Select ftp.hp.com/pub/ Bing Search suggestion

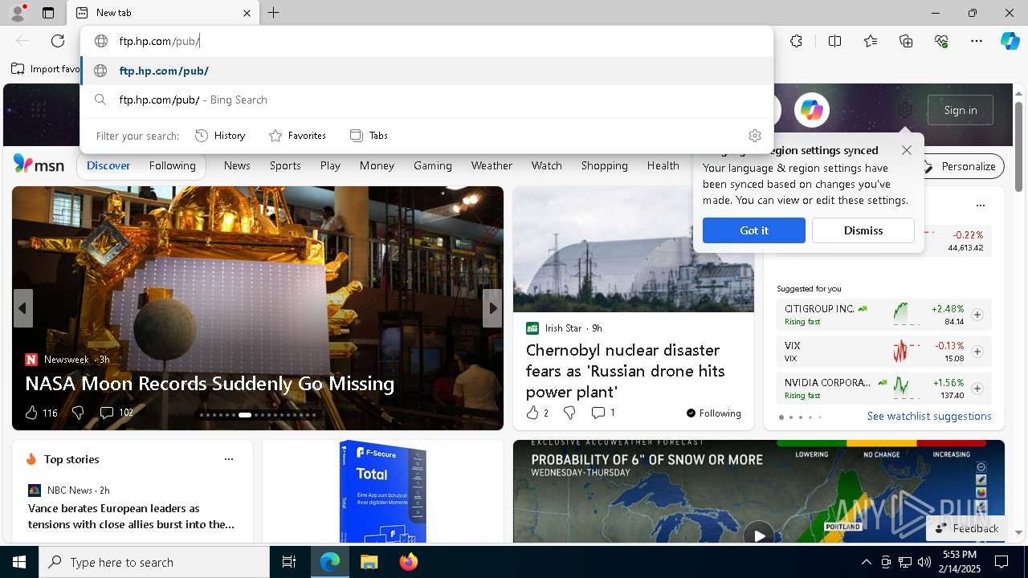[x=426, y=100]
